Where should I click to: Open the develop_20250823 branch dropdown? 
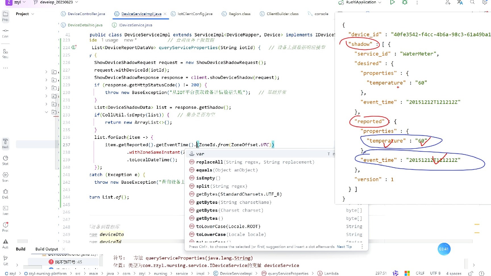56,2
